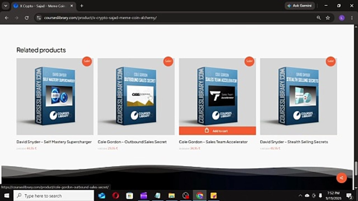The width and height of the screenshot is (358, 201).
Task: Click the Related products heading
Action: click(41, 50)
